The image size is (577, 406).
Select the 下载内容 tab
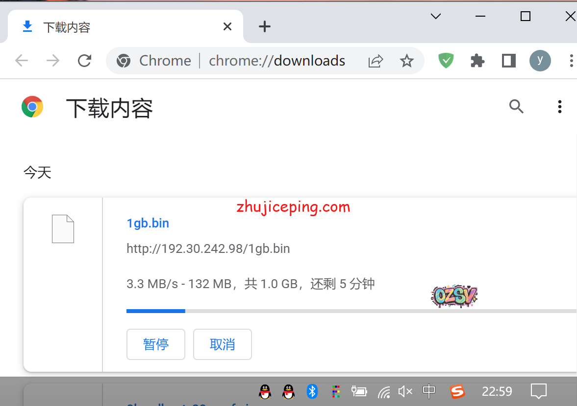(118, 27)
